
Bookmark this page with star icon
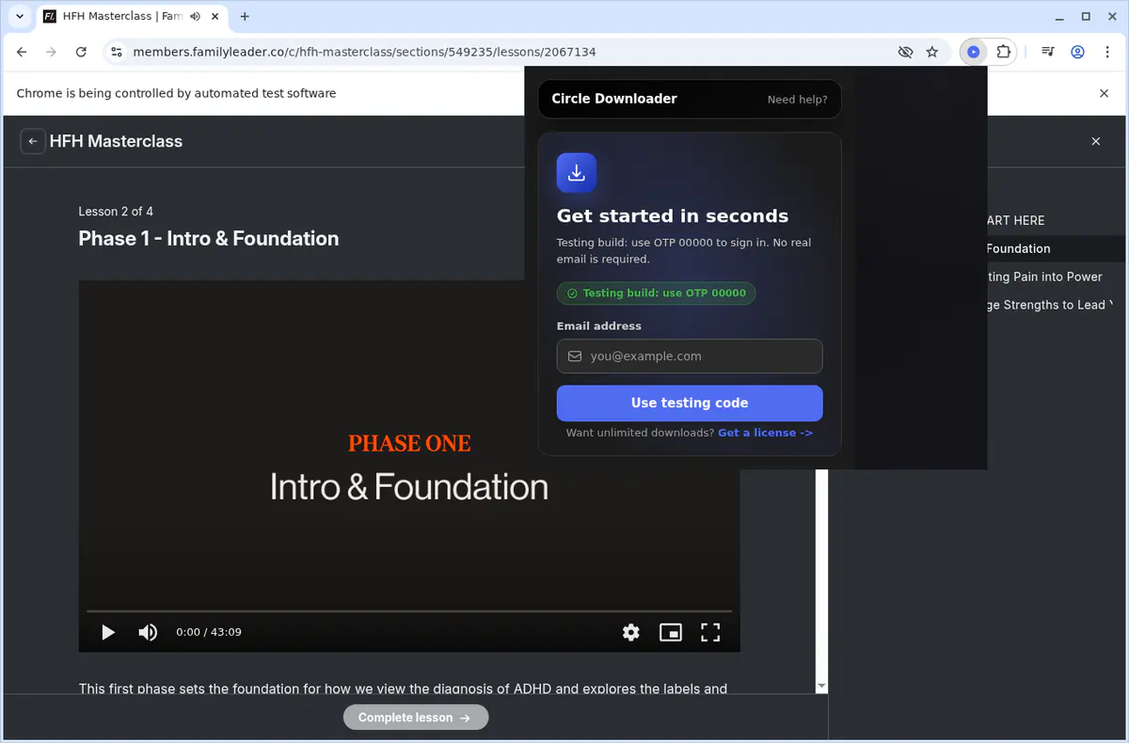coord(932,53)
